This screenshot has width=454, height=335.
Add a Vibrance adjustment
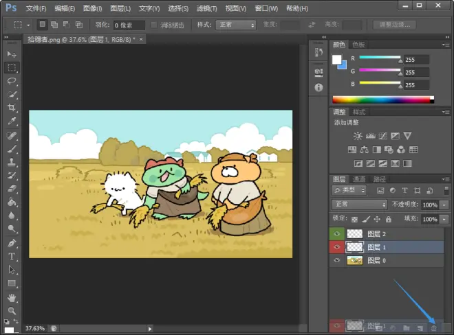pyautogui.click(x=407, y=136)
